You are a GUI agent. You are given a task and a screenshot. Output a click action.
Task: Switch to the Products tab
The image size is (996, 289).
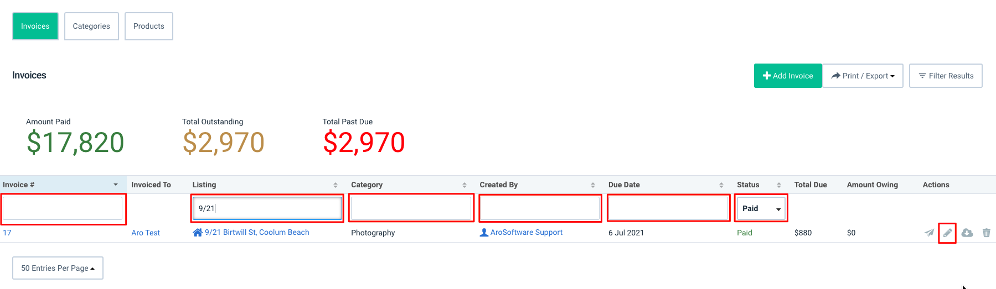click(x=149, y=26)
